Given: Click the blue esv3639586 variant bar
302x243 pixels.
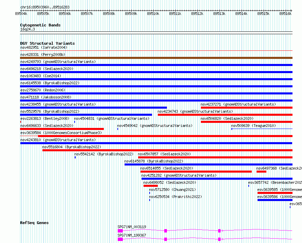Looking at the screenshot, I should coord(275,200).
